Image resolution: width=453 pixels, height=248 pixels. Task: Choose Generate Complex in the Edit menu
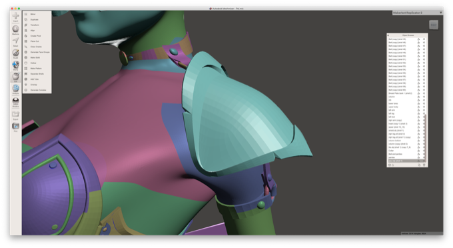point(38,90)
